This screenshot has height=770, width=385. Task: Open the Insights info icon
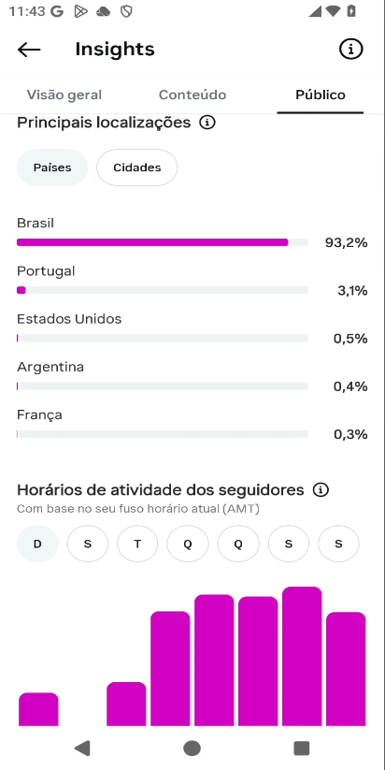pos(350,49)
